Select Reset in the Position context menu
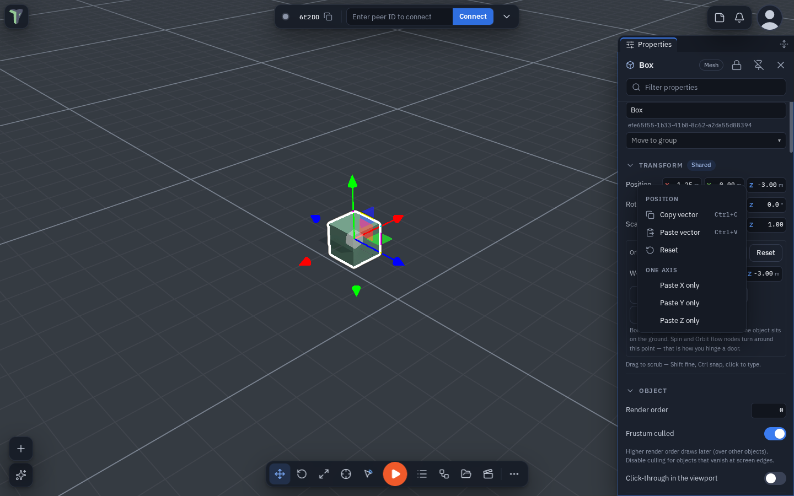Screen dimensions: 794x496 point(691,250)
